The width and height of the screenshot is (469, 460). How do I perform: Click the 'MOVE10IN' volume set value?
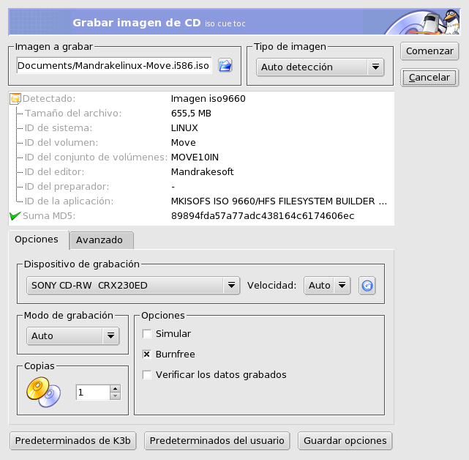click(x=195, y=157)
